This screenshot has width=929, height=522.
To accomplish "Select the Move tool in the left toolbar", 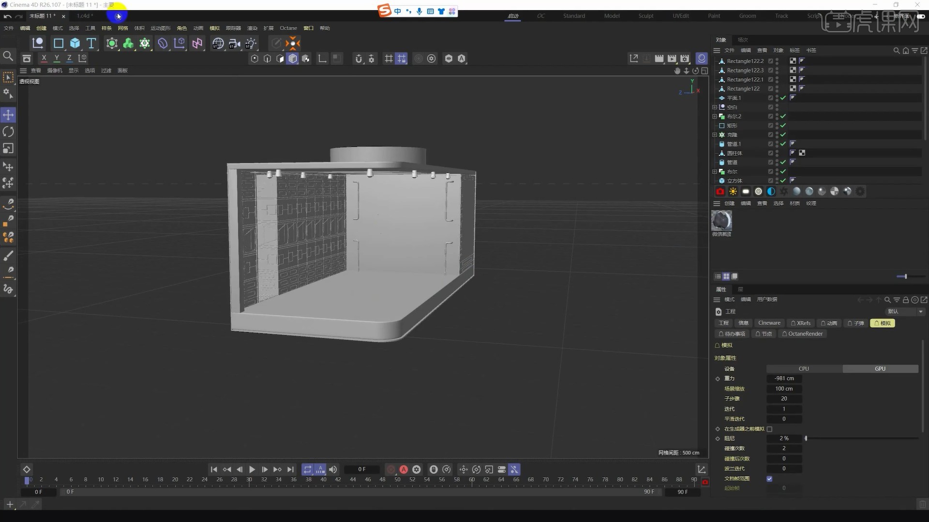I will pos(8,115).
